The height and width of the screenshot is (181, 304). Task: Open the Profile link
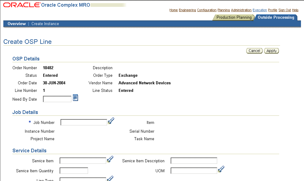[273, 10]
